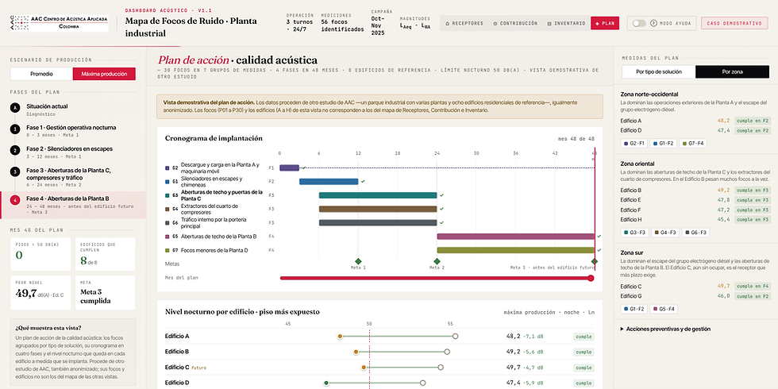Click the 'Pisos > 50 dB(A)' card

point(40,254)
